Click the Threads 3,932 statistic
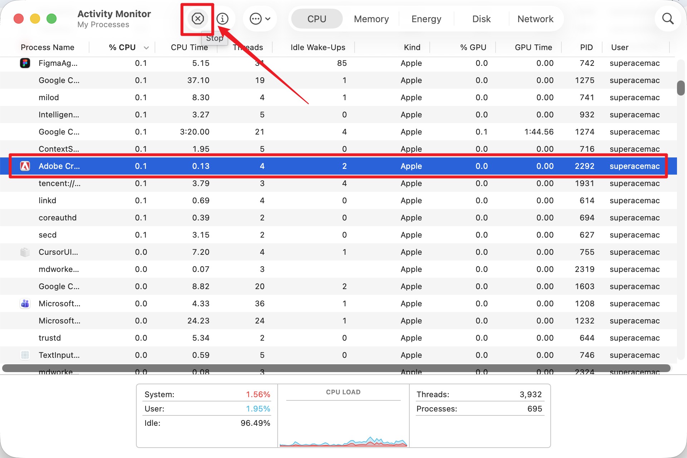This screenshot has height=458, width=687. click(x=479, y=394)
